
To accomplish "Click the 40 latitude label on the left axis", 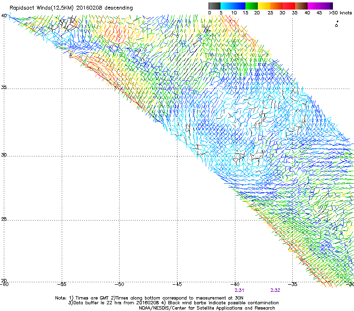I will (x=4, y=16).
